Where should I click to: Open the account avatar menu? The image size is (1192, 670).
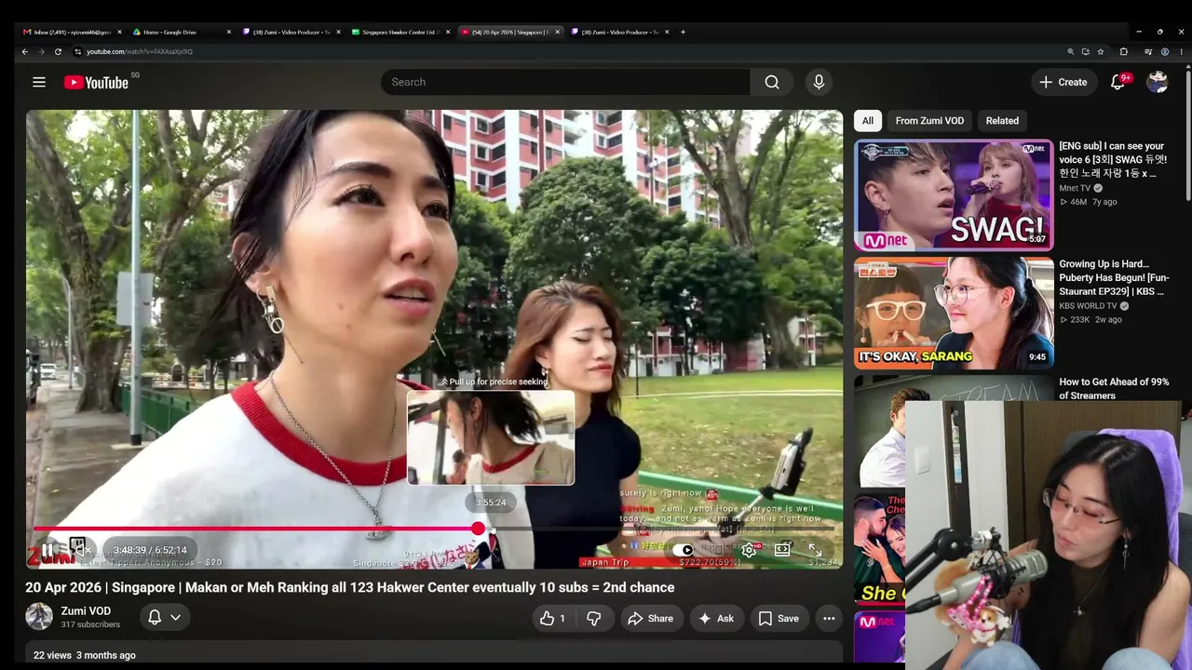[1158, 82]
